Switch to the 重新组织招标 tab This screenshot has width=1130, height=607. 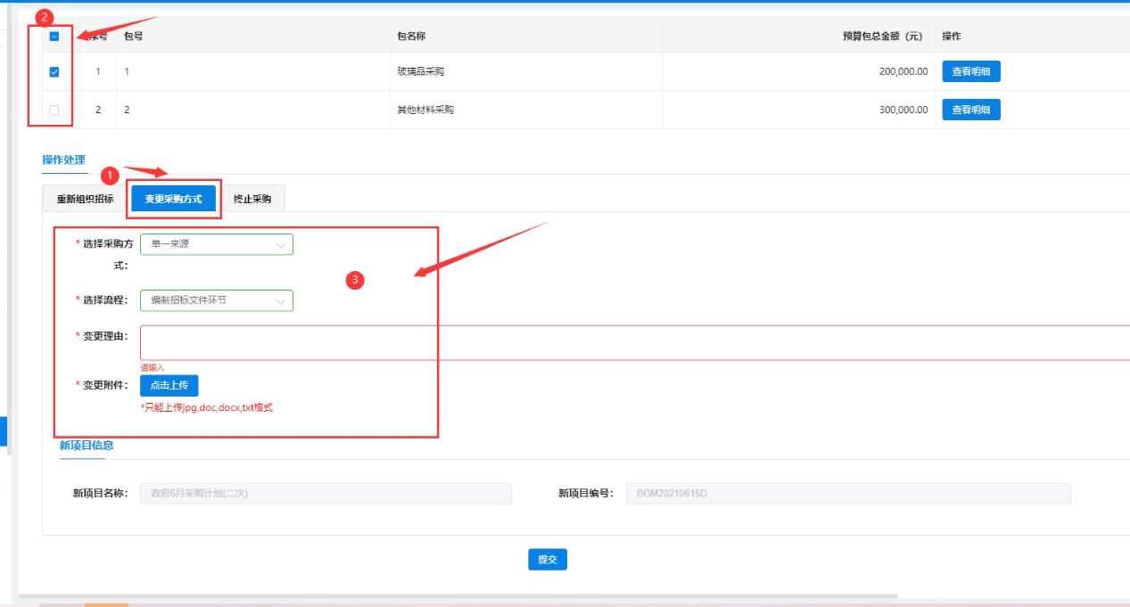pyautogui.click(x=85, y=199)
